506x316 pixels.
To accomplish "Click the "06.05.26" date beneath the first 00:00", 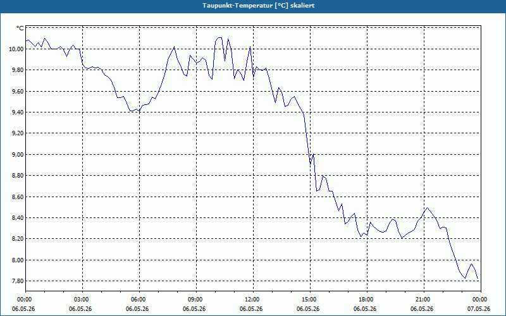I will pyautogui.click(x=23, y=309).
